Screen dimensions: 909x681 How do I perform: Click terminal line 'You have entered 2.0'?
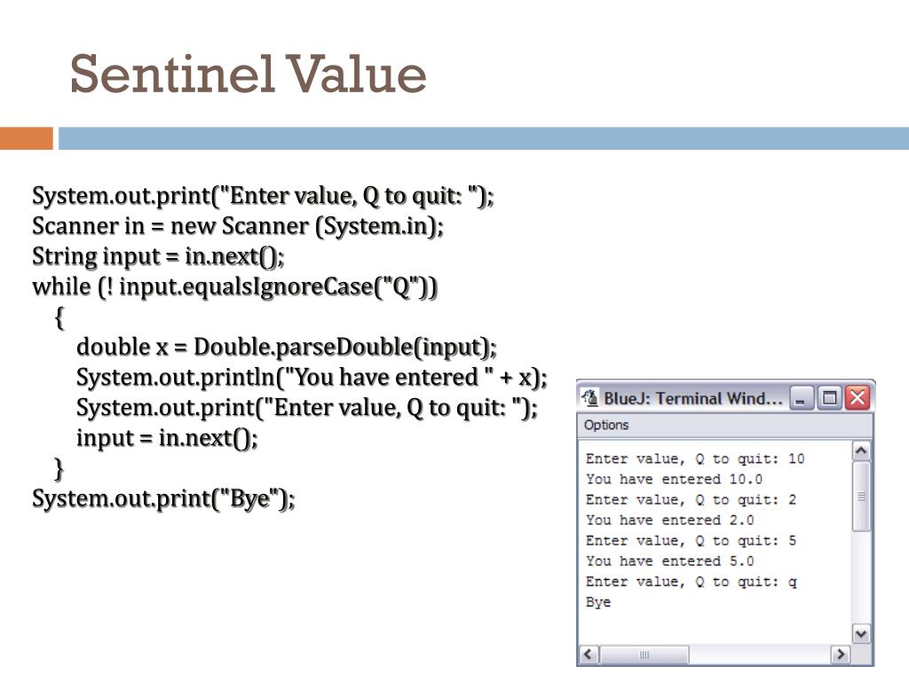coord(669,520)
